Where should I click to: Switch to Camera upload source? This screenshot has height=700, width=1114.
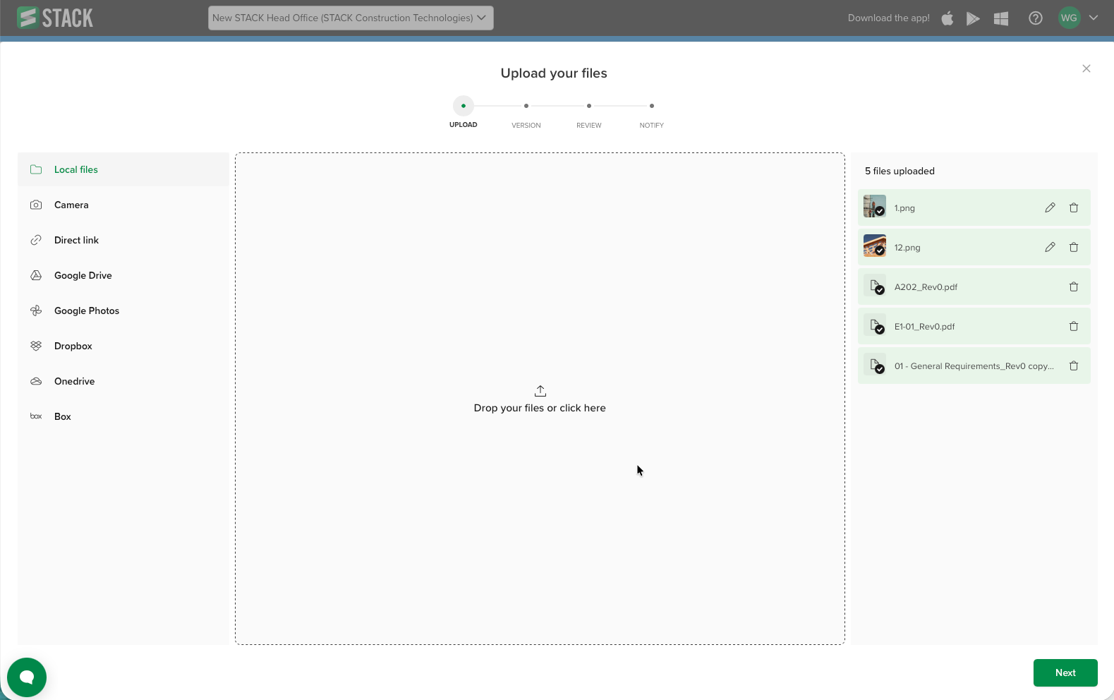[71, 205]
